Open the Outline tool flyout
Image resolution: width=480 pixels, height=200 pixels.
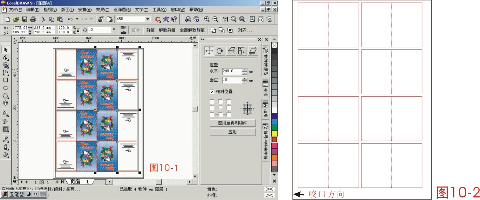(x=6, y=147)
